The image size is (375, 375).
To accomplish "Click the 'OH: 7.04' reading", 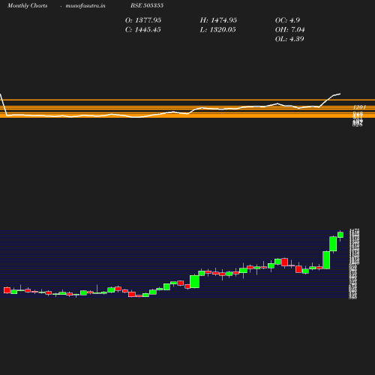I will point(289,30).
